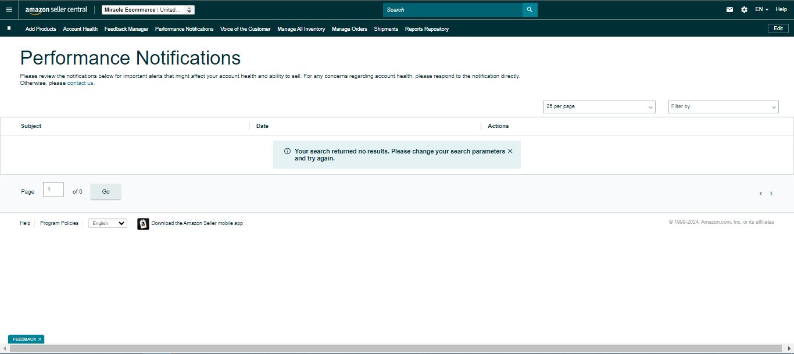Go to previous page arrow

click(760, 194)
